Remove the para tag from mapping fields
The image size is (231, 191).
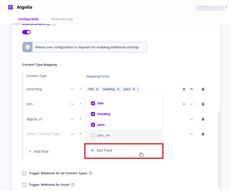point(133,89)
